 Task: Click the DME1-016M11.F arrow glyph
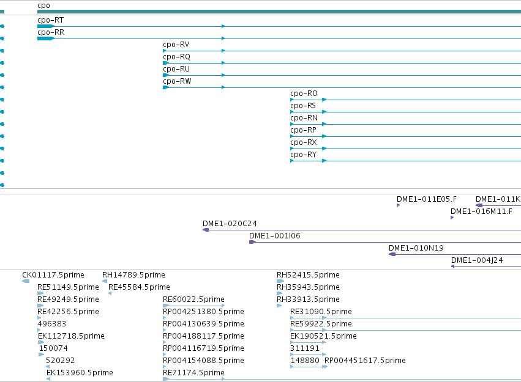click(452, 218)
